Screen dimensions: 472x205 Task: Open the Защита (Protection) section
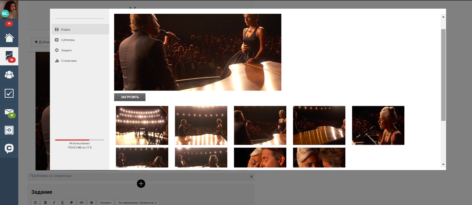[80, 50]
